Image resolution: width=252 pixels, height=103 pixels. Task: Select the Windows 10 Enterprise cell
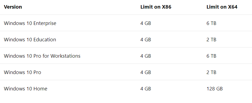[x=30, y=23]
